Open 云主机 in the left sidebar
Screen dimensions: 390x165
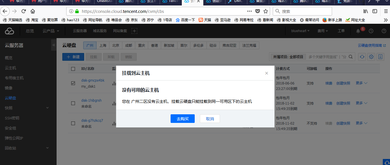click(11, 68)
